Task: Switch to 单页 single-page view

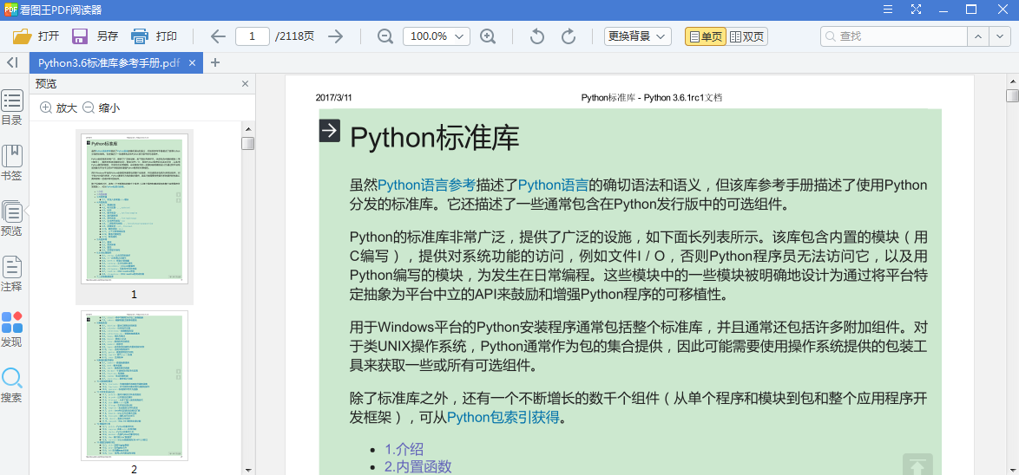Action: [705, 36]
